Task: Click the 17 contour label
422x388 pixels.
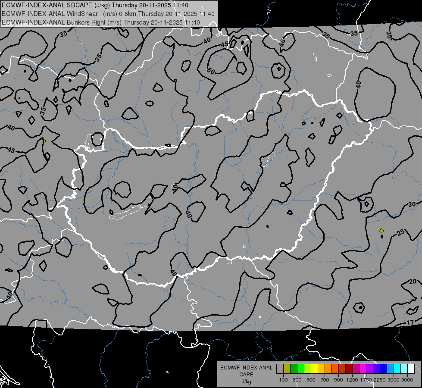Action: (410, 322)
